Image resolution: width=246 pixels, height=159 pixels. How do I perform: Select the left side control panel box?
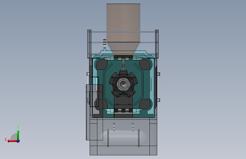tap(94, 112)
